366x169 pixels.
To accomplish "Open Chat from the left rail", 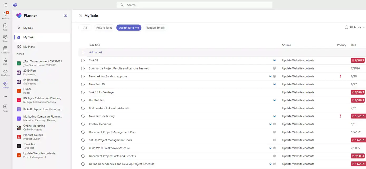I will point(5,26).
